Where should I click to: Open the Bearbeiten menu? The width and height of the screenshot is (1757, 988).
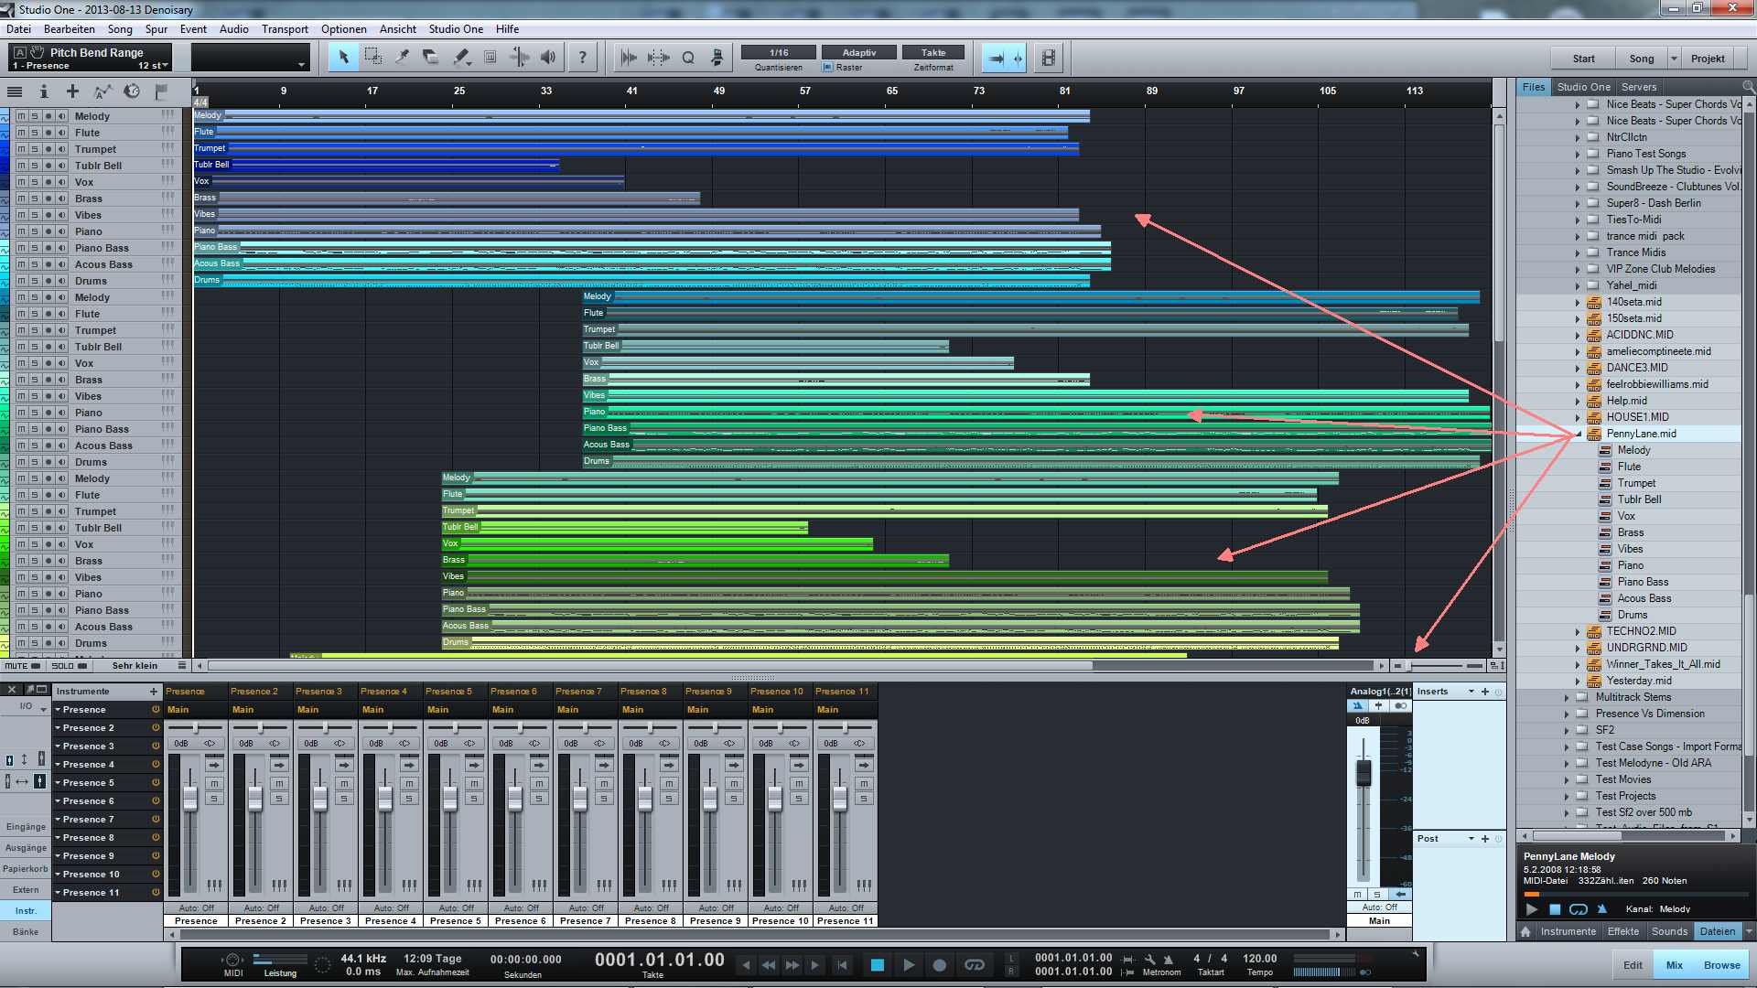pos(70,29)
